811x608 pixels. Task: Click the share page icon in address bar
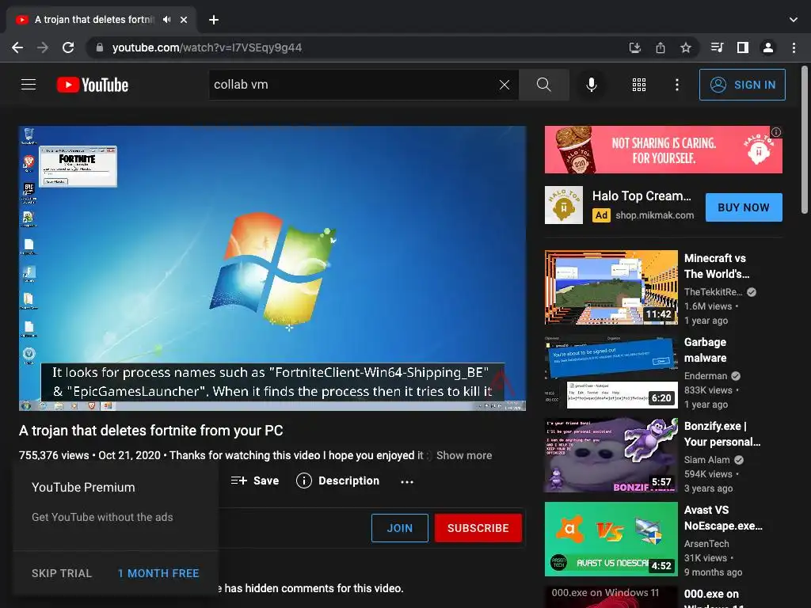point(661,47)
